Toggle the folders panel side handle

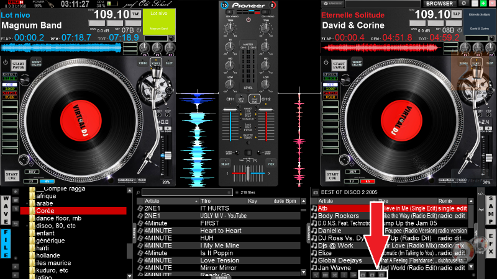coord(134,234)
